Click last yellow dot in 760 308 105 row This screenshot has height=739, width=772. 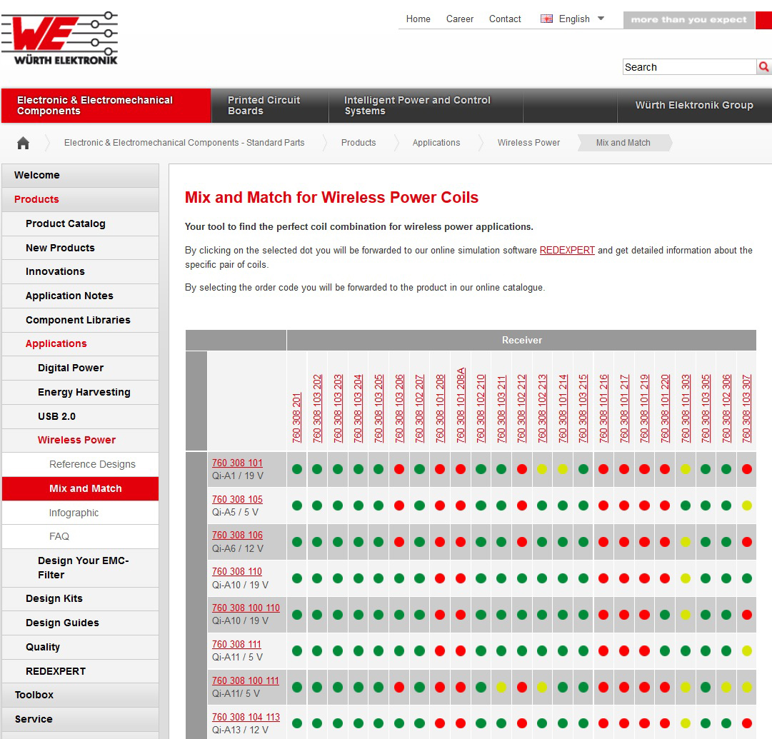[x=747, y=506]
